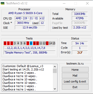Click log line "Ошибка в тесте 2 через"
93x94 pixels.
click(19, 73)
